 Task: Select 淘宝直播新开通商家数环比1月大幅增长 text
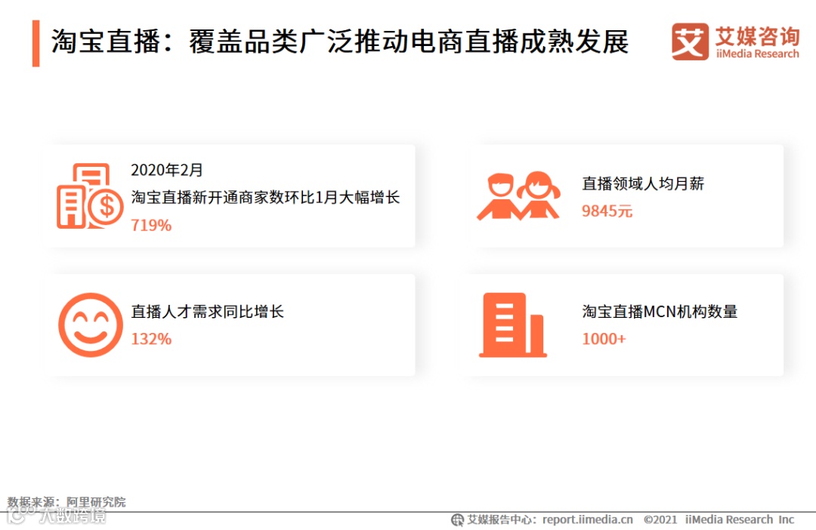click(x=265, y=198)
